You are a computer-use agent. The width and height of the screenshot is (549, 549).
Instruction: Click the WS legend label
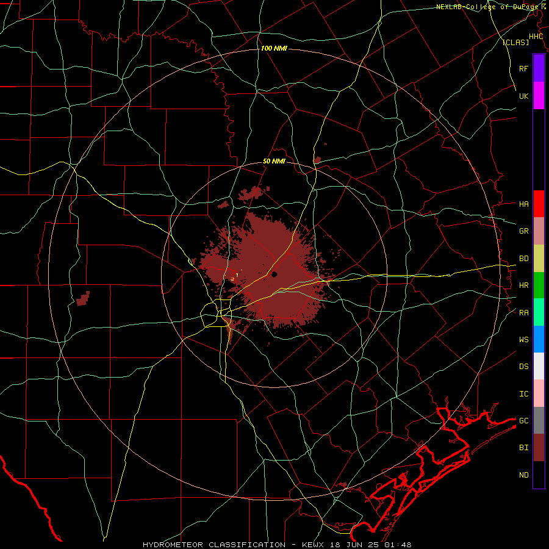(523, 339)
